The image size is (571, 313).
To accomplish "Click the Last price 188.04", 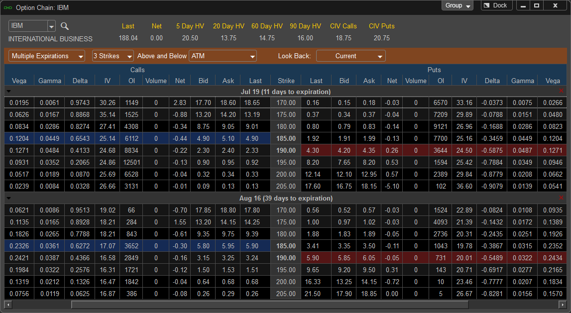I will pos(128,38).
